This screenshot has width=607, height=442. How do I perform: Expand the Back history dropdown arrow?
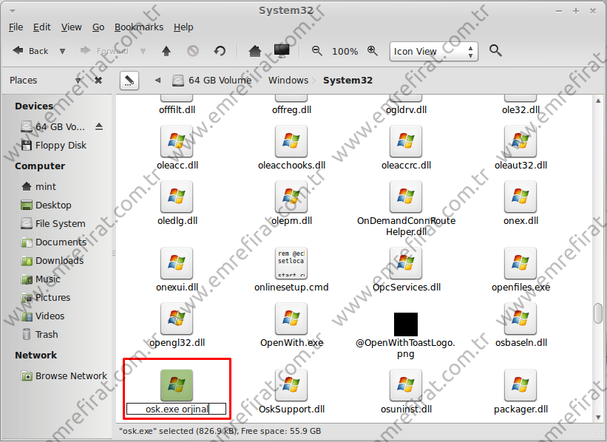(x=62, y=51)
